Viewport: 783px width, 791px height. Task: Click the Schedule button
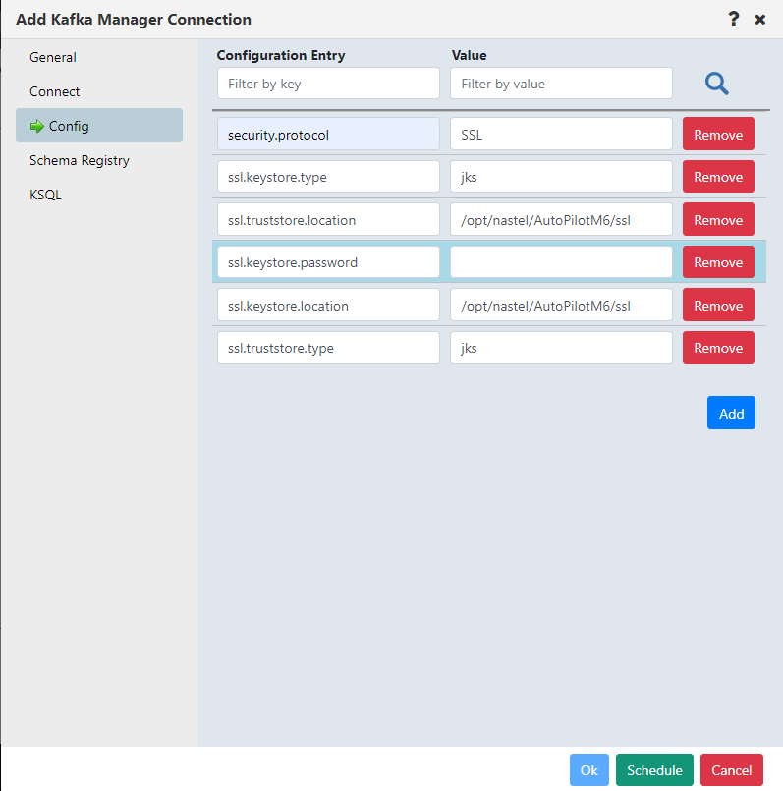point(654,769)
